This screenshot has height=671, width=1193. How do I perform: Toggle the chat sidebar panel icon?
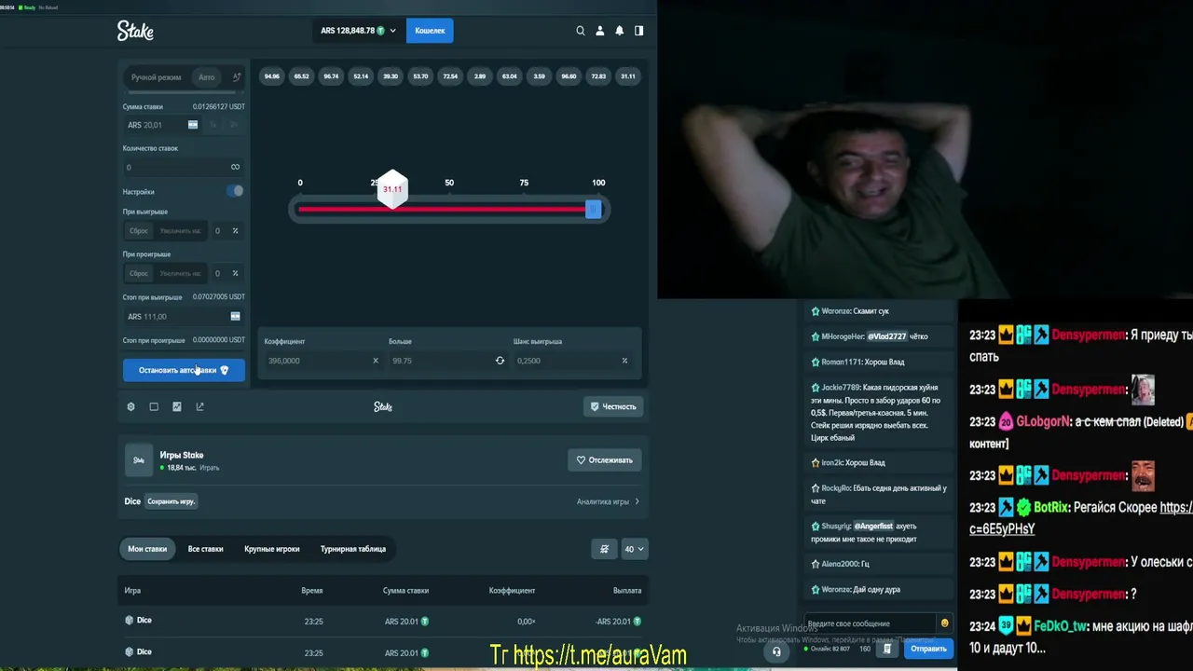click(638, 31)
